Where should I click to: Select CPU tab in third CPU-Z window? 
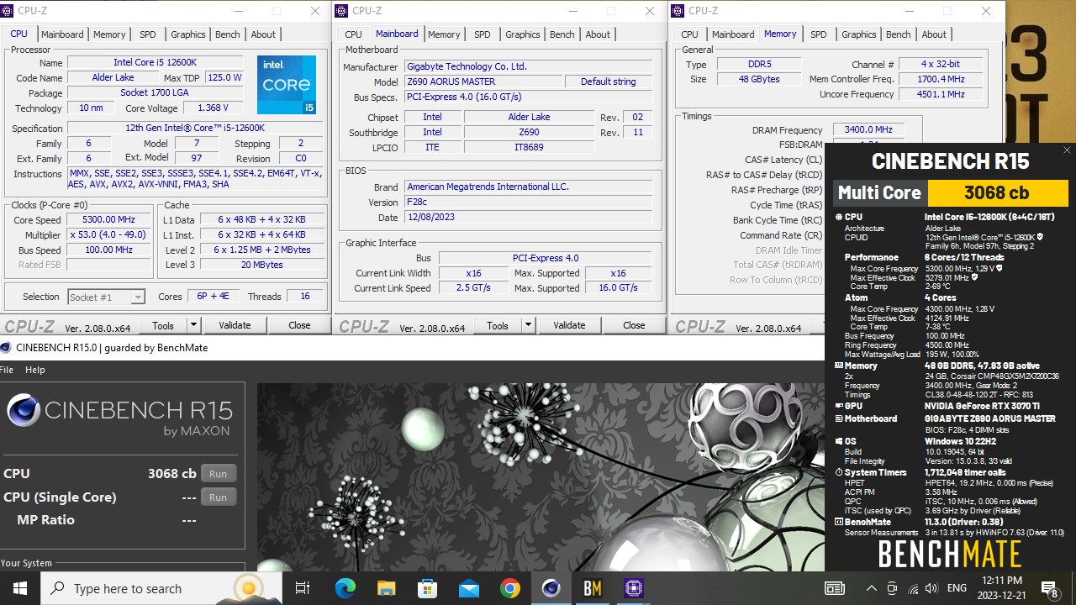pyautogui.click(x=689, y=34)
